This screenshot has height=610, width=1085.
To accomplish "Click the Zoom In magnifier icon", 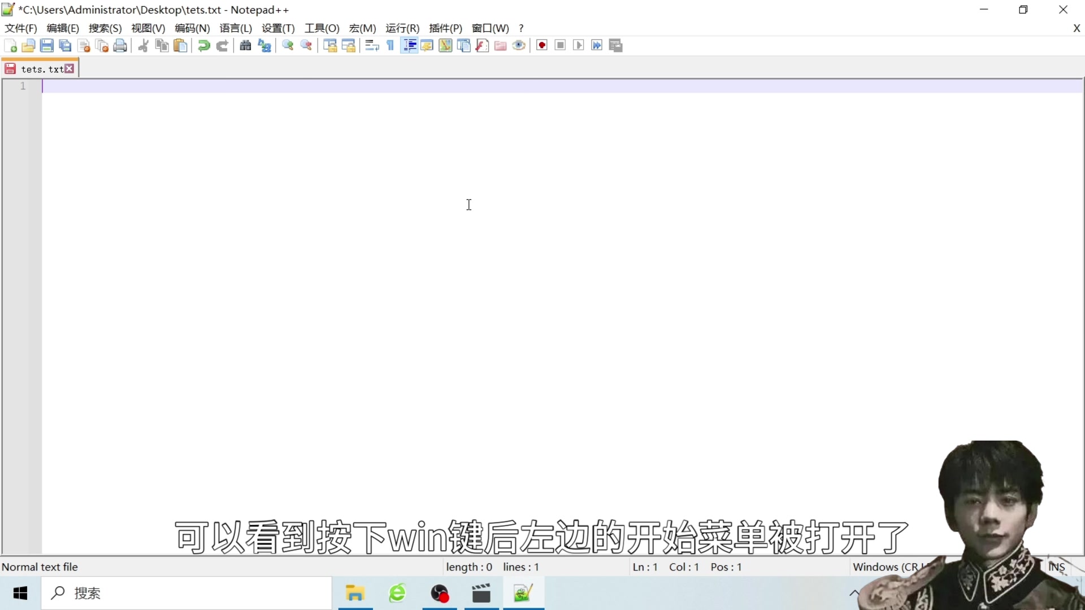I will 288,46.
